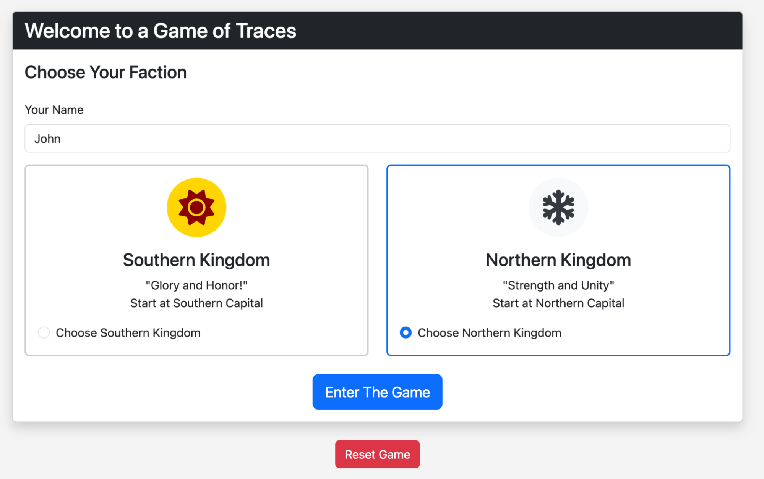Click the Choose Your Faction heading
The image size is (764, 479).
click(x=106, y=72)
